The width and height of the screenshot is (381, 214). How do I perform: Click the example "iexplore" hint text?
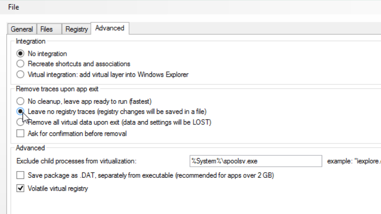(354, 161)
